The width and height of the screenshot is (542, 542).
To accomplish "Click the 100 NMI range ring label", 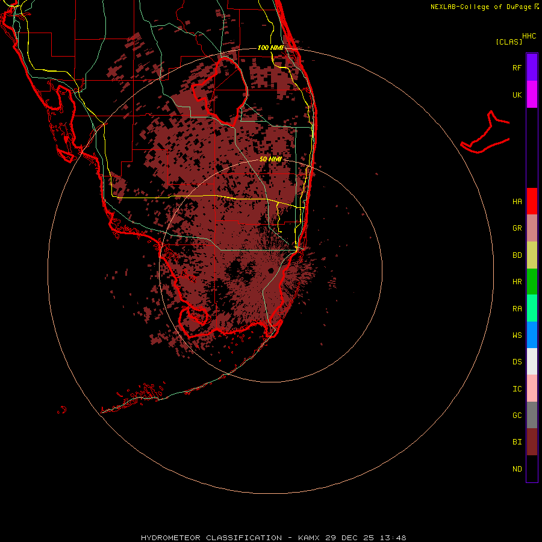I will point(270,48).
